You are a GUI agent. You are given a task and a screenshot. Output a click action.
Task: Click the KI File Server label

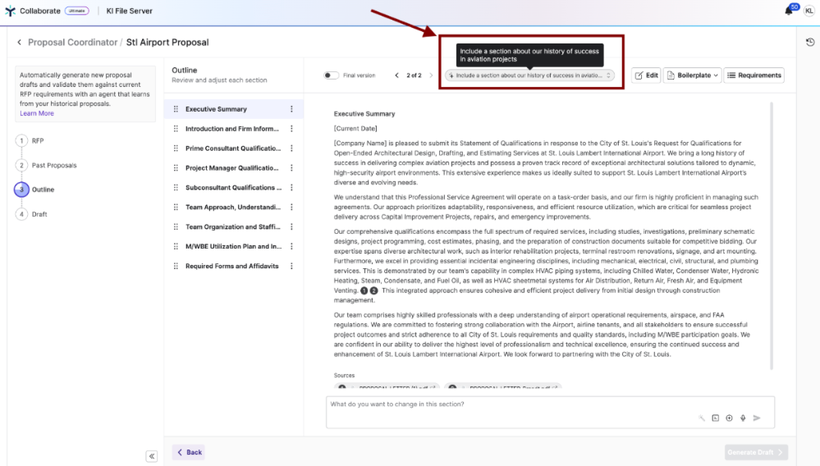(129, 11)
